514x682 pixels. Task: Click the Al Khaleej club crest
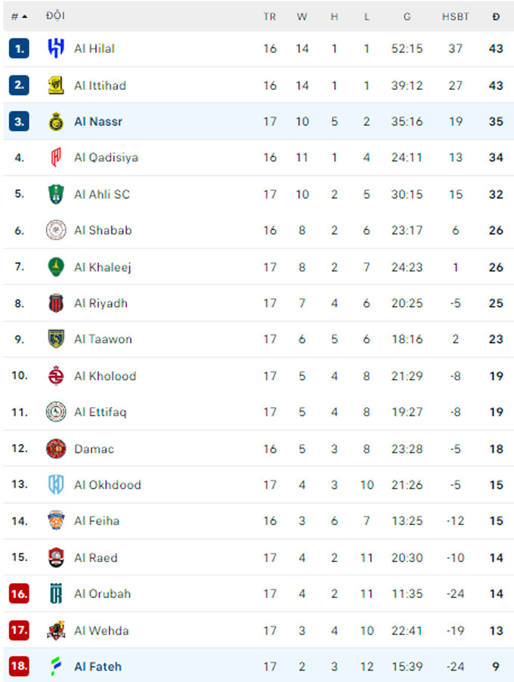click(x=56, y=267)
